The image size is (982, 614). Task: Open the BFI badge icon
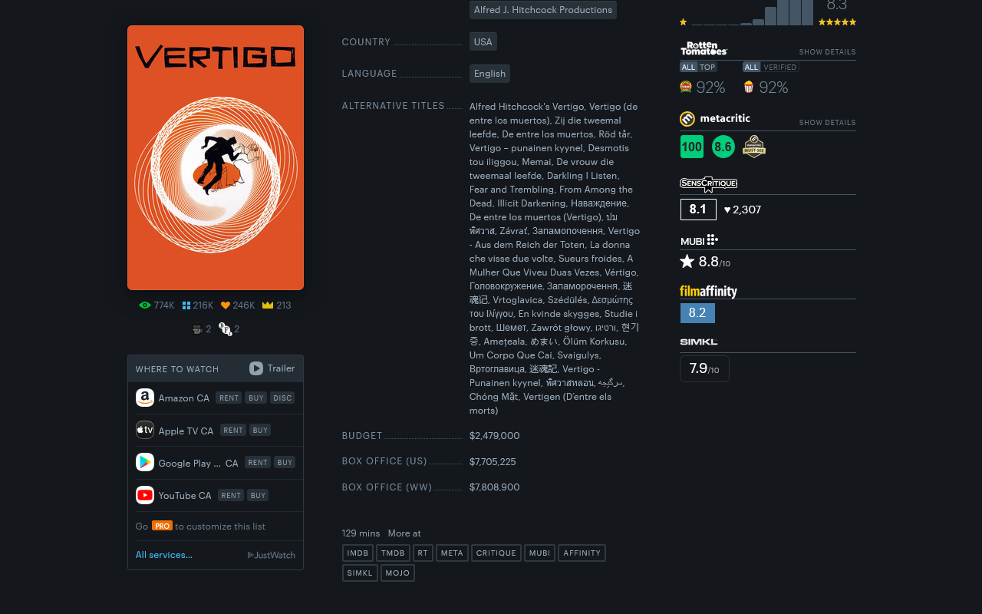225,328
